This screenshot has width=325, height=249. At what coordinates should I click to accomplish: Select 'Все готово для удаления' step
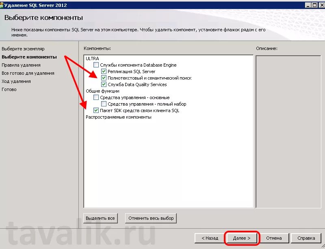pyautogui.click(x=28, y=73)
